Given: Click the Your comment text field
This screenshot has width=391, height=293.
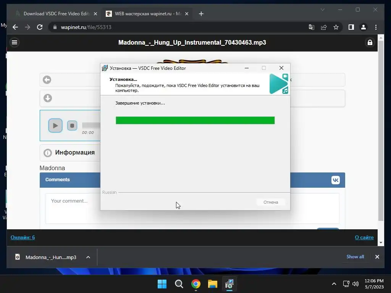Looking at the screenshot, I should [x=192, y=209].
